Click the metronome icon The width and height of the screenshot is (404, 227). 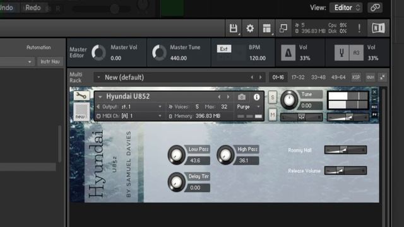288,53
